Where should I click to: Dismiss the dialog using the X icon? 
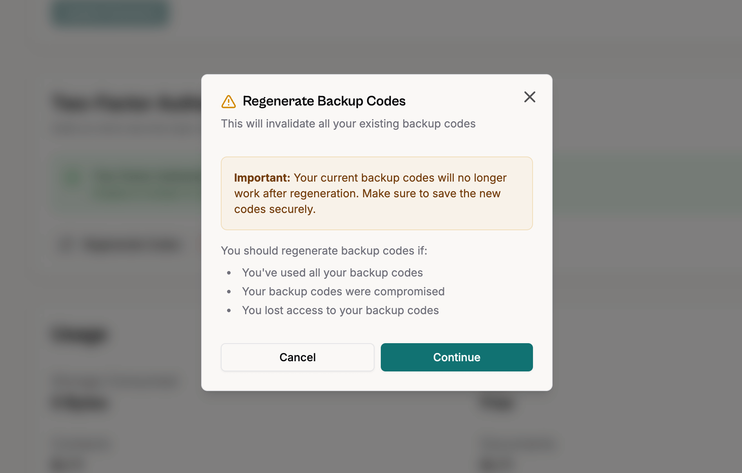click(529, 97)
